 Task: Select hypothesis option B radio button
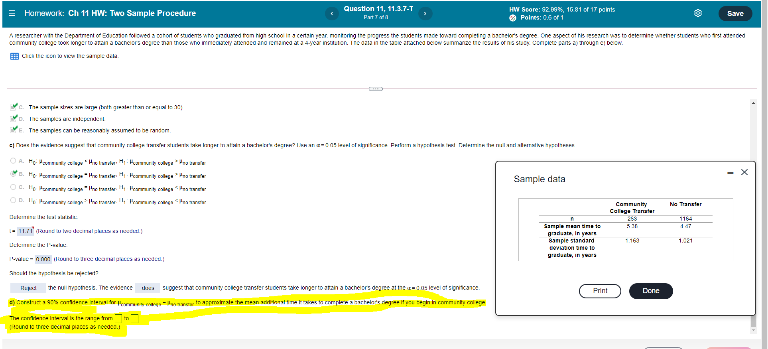[13, 174]
